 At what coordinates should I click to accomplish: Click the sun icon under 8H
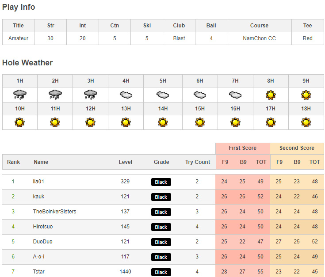[x=271, y=95]
